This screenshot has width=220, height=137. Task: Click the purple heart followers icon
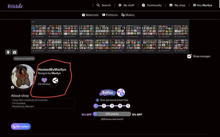44,80
